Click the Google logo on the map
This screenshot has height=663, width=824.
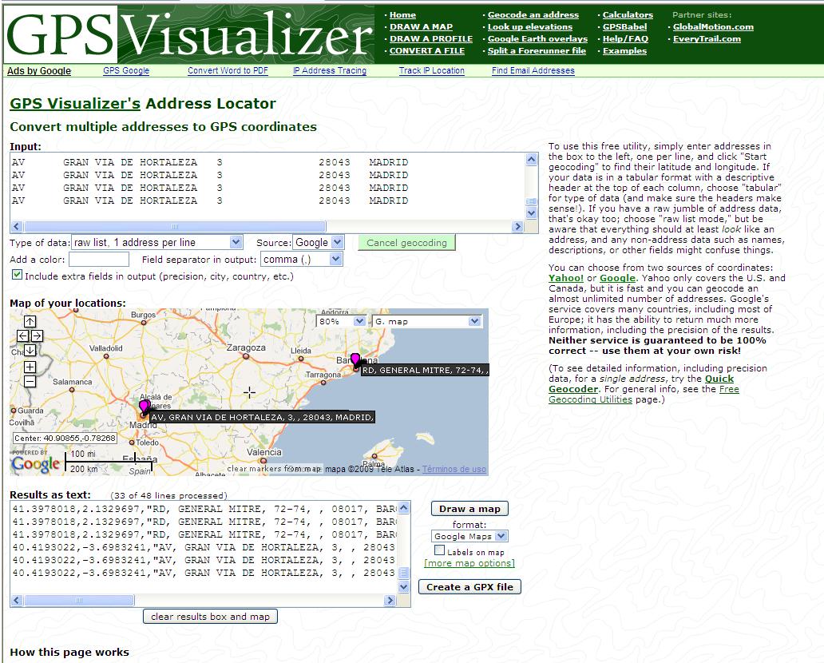coord(36,464)
